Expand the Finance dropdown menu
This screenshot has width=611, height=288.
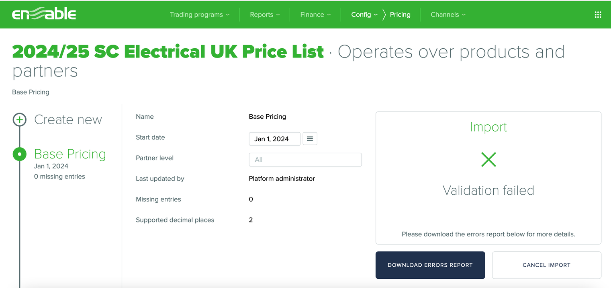pos(315,15)
